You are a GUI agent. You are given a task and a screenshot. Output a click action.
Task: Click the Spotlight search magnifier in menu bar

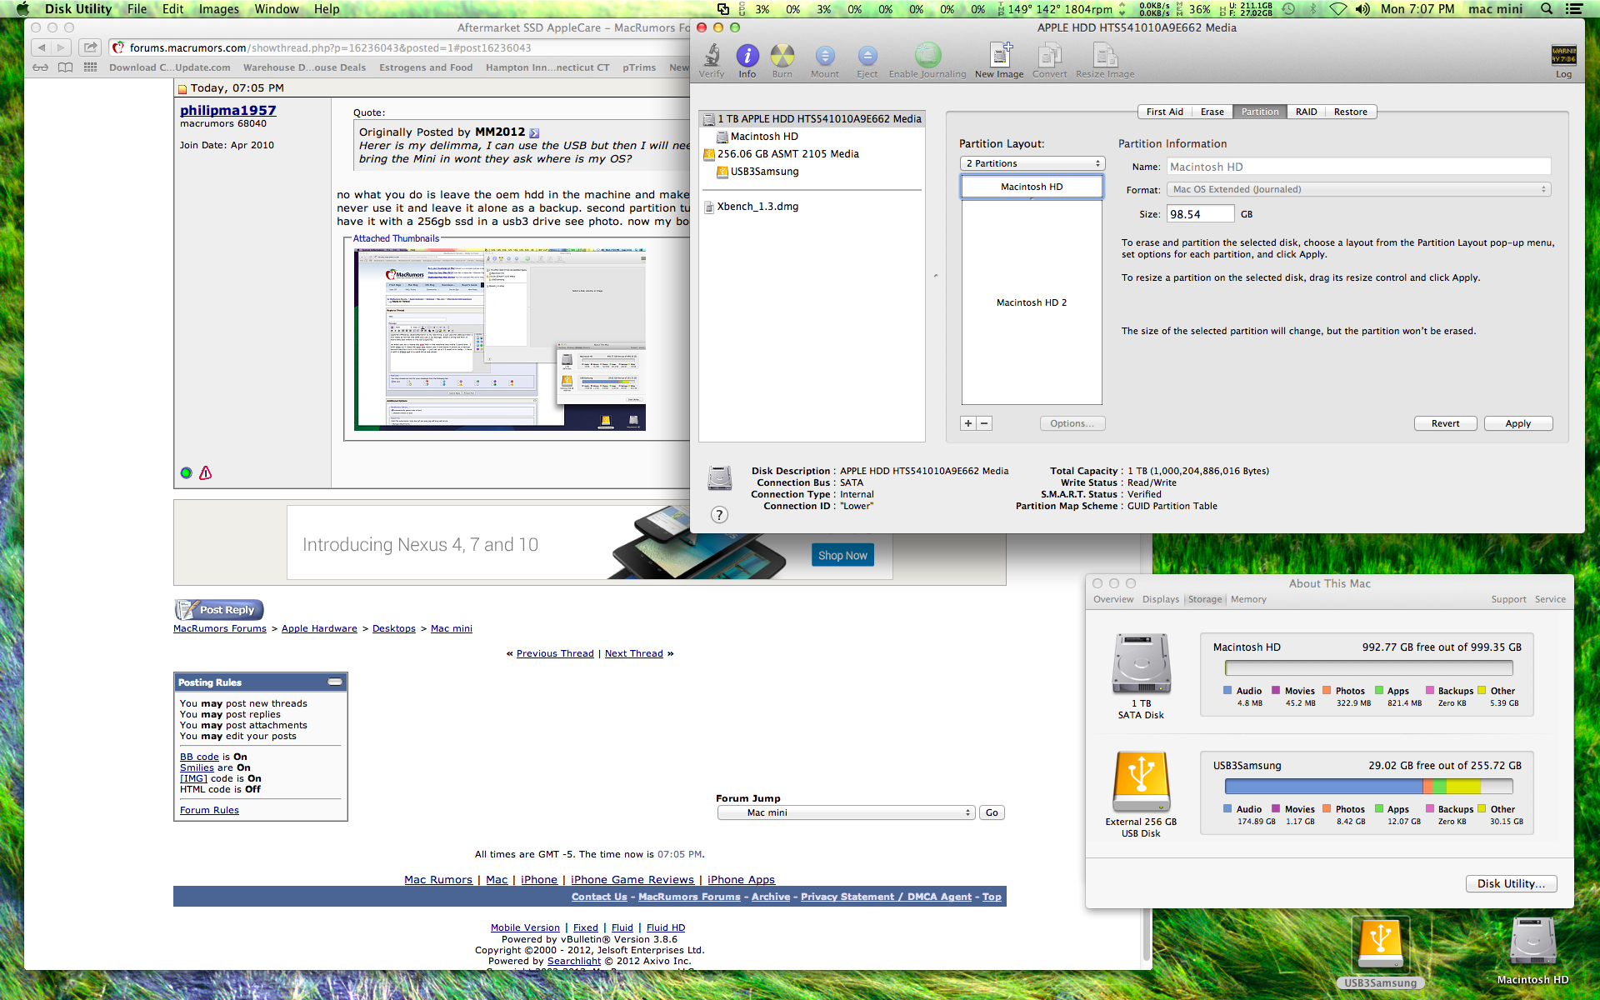pyautogui.click(x=1547, y=9)
